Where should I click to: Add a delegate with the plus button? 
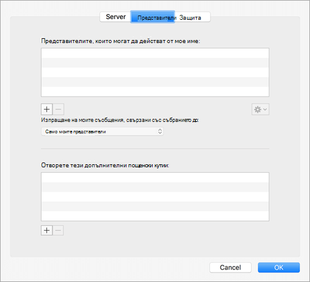coord(46,109)
